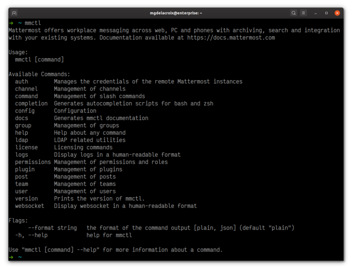353x271 pixels.
Task: Select the 'auth' command name
Action: pos(22,82)
